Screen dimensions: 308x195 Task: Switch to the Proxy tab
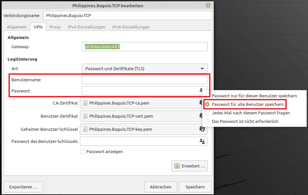(x=55, y=27)
